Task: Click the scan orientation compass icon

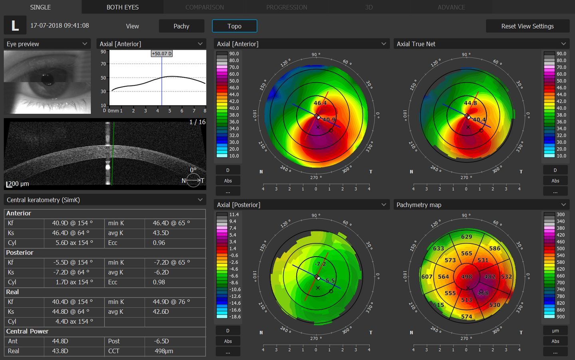Action: [193, 181]
